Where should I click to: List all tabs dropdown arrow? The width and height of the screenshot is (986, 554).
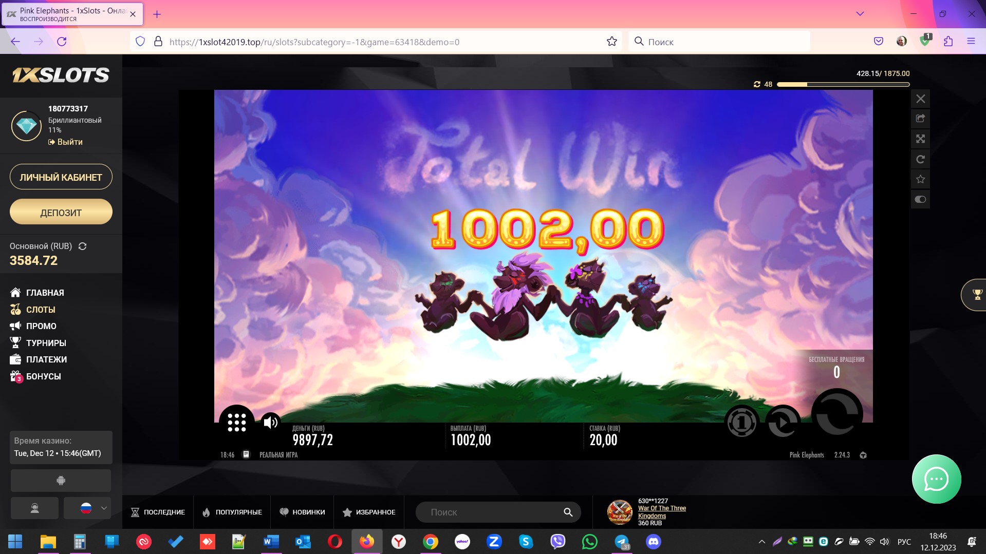[x=860, y=14]
